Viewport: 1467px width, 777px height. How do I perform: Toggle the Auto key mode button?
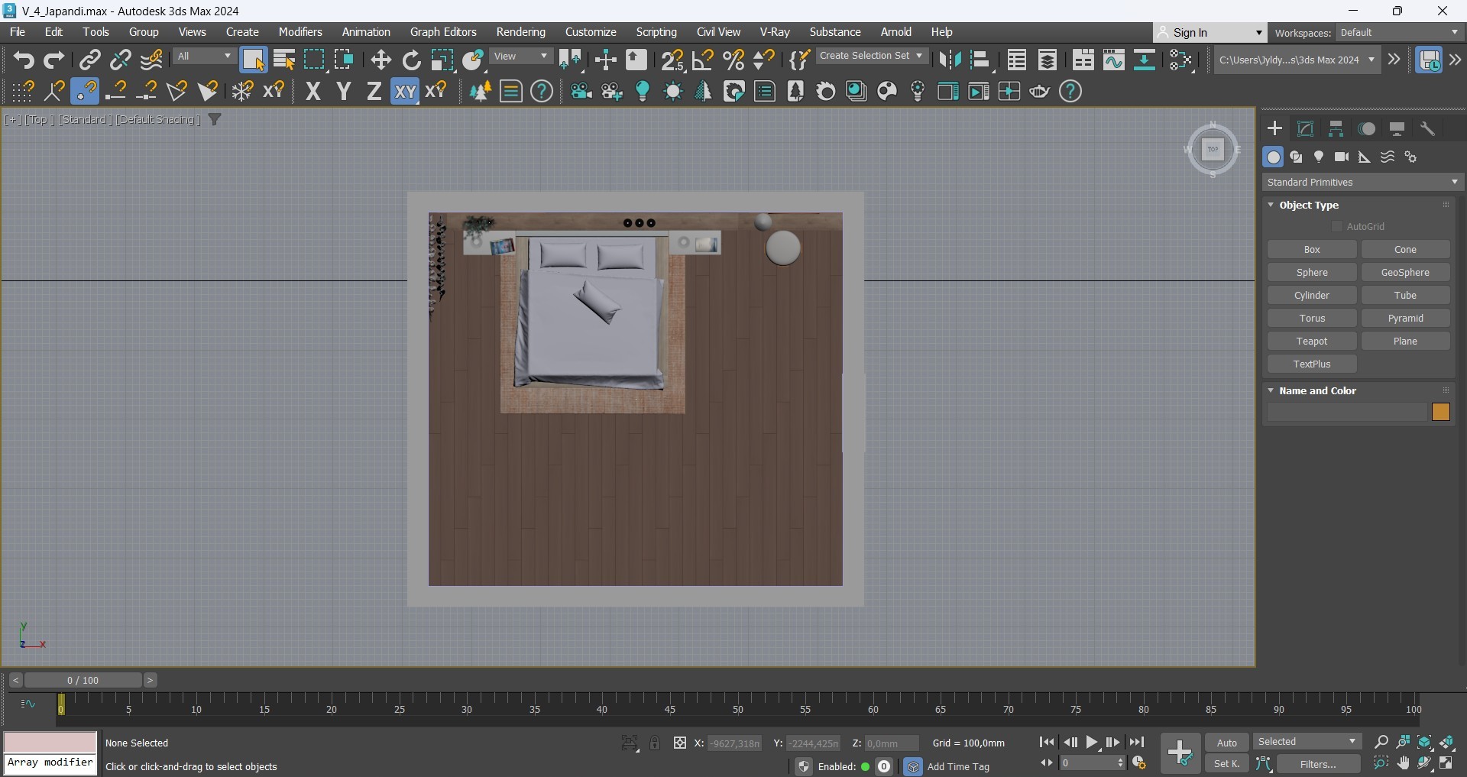(x=1226, y=743)
